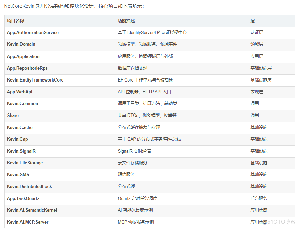Select Kevin.EntityFrameworkCore in the table
This screenshot has height=228, width=299.
[36, 80]
